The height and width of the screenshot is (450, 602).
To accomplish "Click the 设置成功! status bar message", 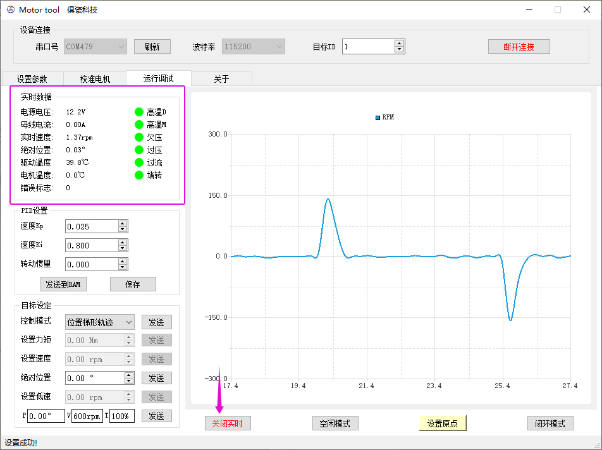I will [21, 442].
